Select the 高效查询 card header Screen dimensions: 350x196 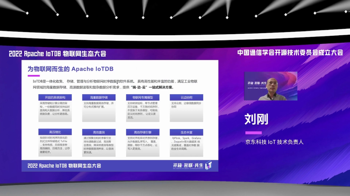pos(99,132)
